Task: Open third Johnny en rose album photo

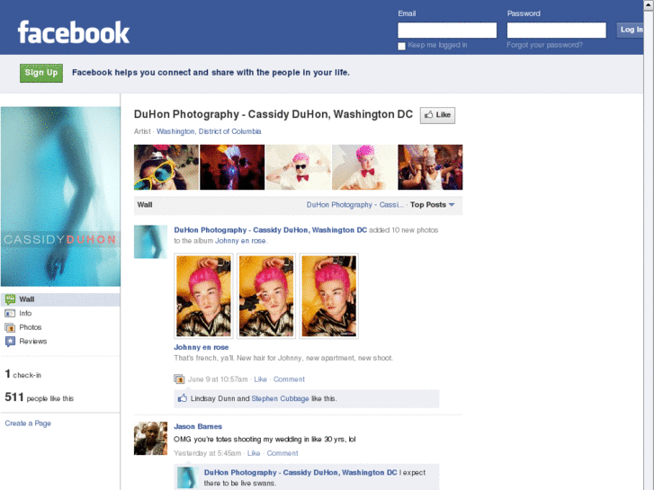Action: tap(329, 296)
